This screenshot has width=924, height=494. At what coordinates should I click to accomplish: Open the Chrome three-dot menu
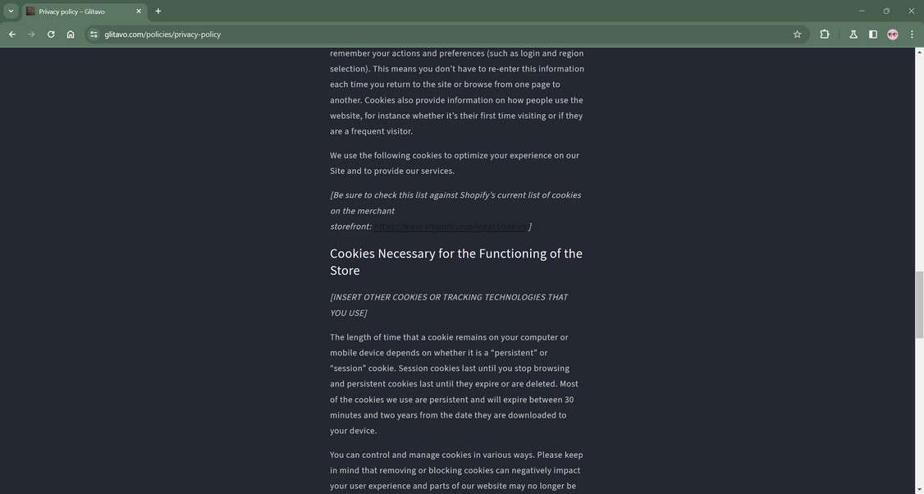(912, 34)
